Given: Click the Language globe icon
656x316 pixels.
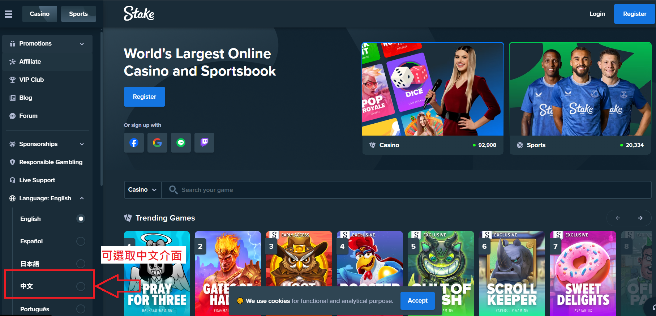Looking at the screenshot, I should (13, 198).
